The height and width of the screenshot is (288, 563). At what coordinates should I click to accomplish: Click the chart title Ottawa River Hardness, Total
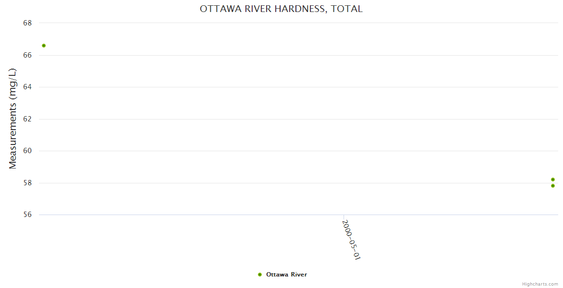[x=281, y=9]
